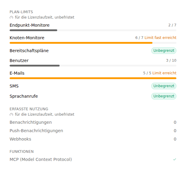Viewport: 186px width, 172px height.
Task: Click the orange Knoten-Monitore progress bar
Action: point(93,43)
